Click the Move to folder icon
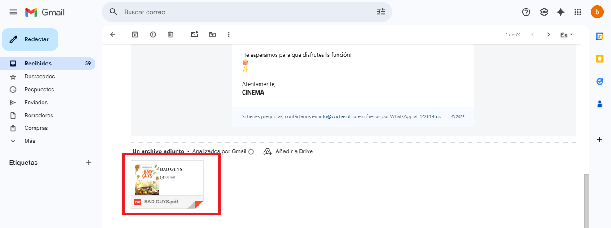 212,34
